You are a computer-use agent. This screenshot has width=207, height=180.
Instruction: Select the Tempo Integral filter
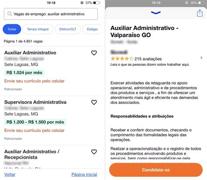point(38,29)
